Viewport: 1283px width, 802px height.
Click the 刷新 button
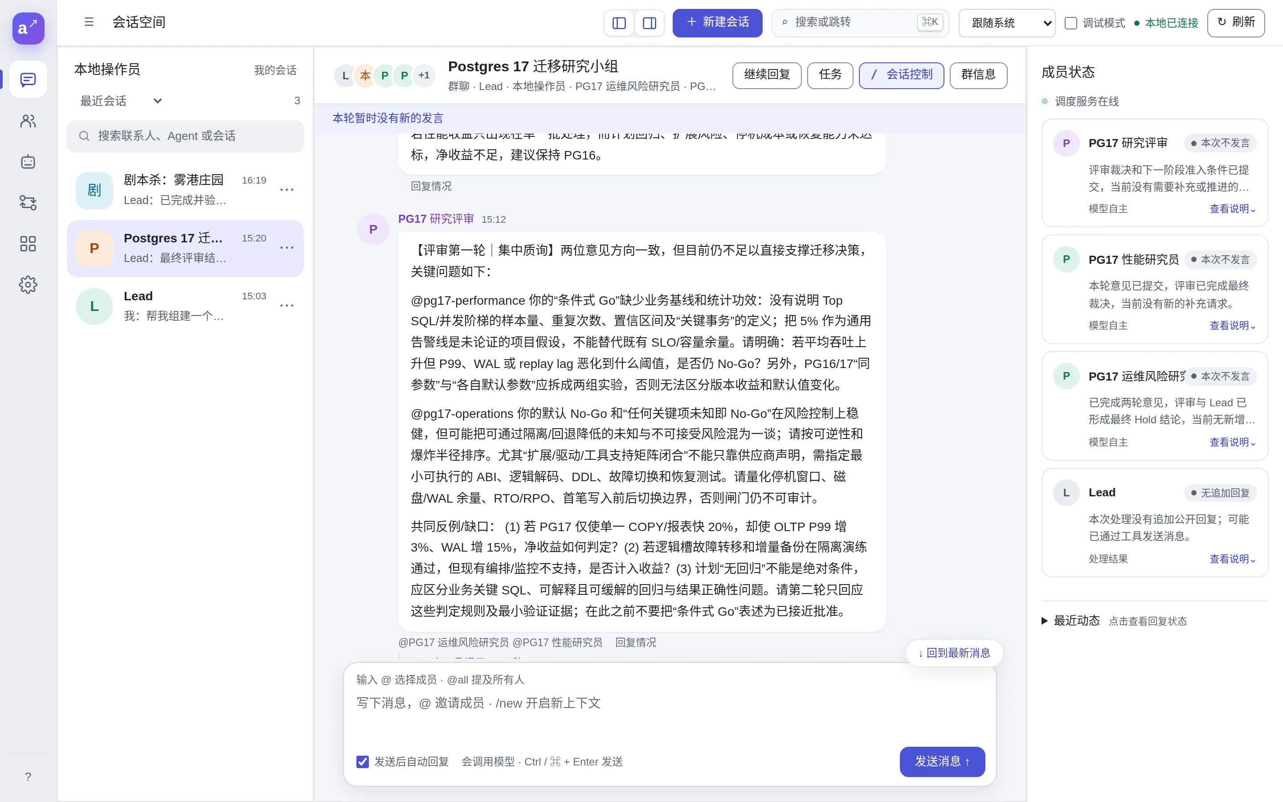click(x=1236, y=23)
